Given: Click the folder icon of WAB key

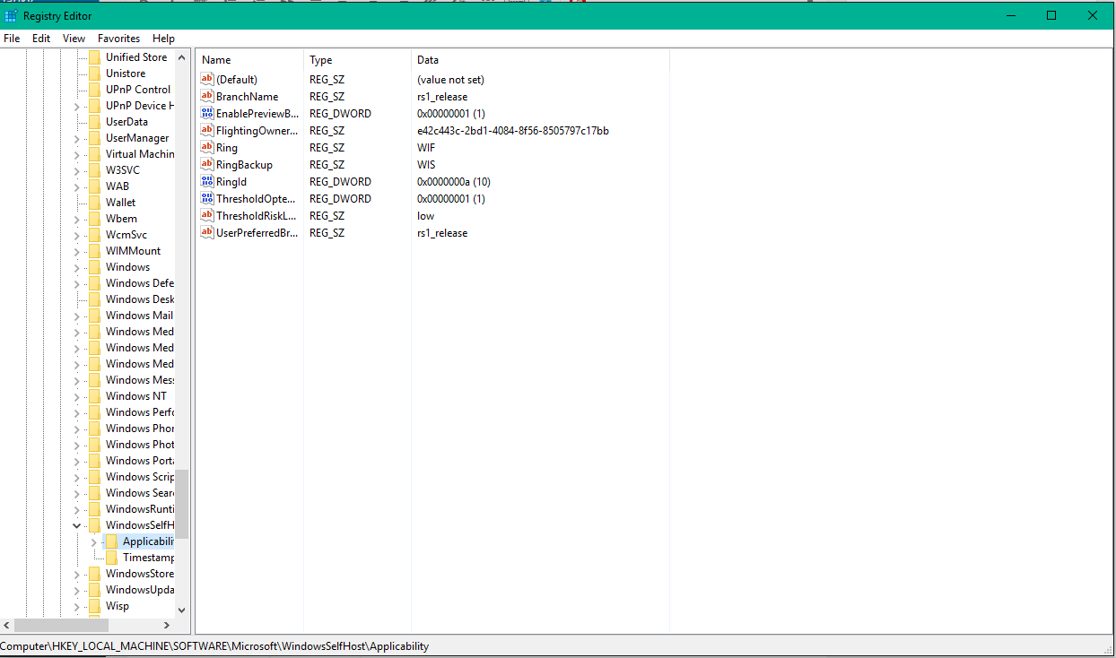Looking at the screenshot, I should tap(94, 186).
